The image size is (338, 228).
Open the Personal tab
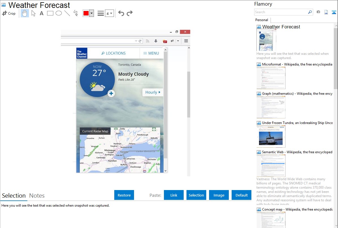click(x=262, y=20)
